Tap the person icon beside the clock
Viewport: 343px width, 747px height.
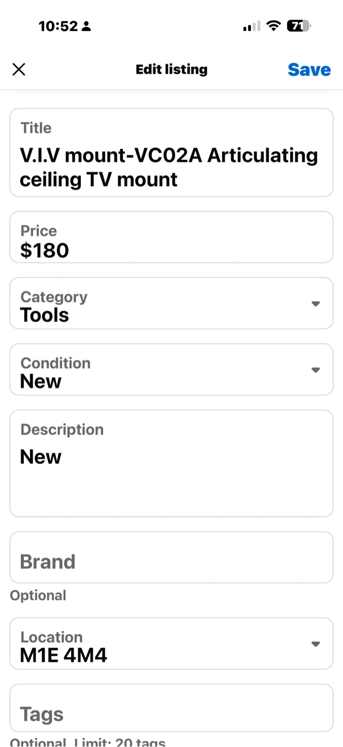[87, 26]
